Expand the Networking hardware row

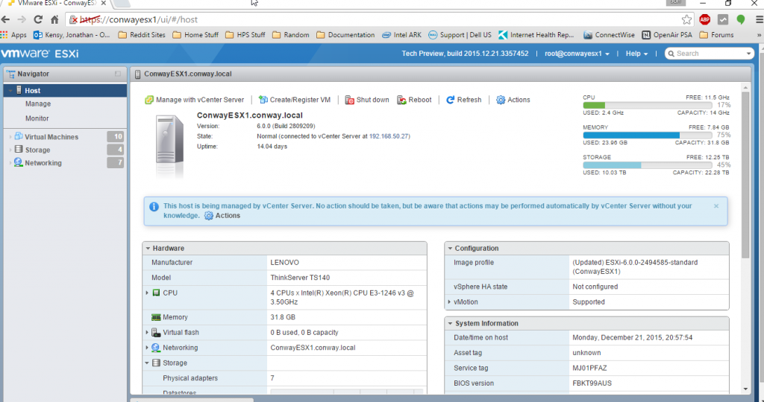(147, 348)
